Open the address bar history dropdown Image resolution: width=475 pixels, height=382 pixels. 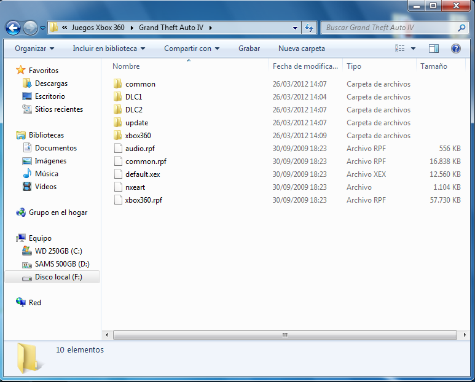(x=295, y=28)
